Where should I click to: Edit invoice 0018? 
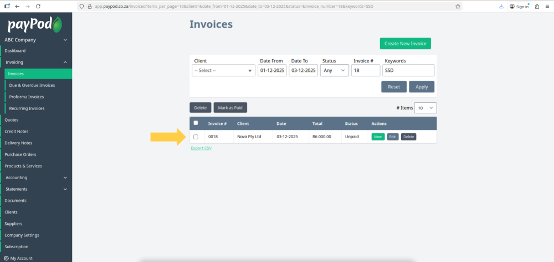point(393,137)
